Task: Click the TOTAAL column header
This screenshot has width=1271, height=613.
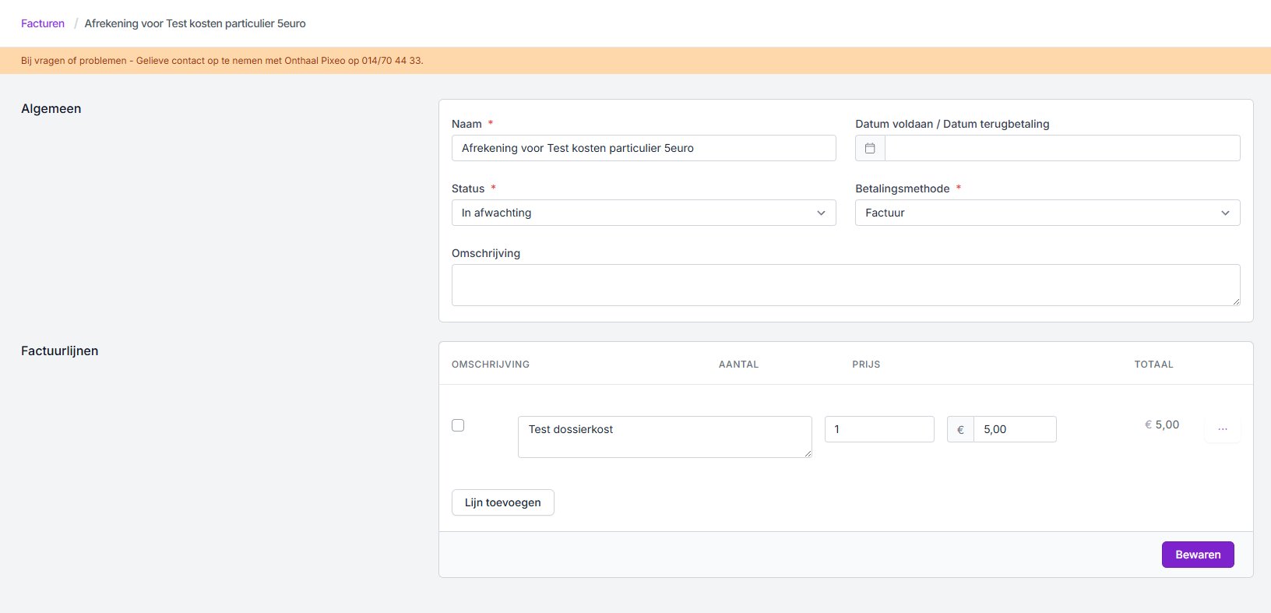Action: 1153,365
